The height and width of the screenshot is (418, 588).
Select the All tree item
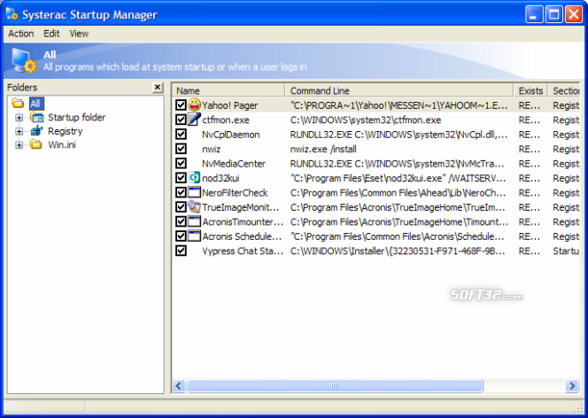(36, 104)
